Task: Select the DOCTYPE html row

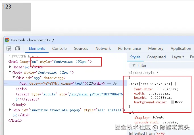Action: click(x=23, y=56)
